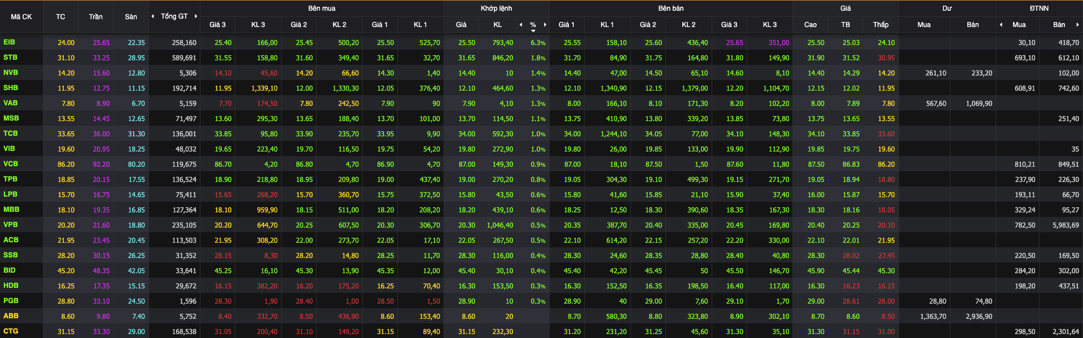
Task: Open the STB stock symbol
Action: (x=10, y=57)
